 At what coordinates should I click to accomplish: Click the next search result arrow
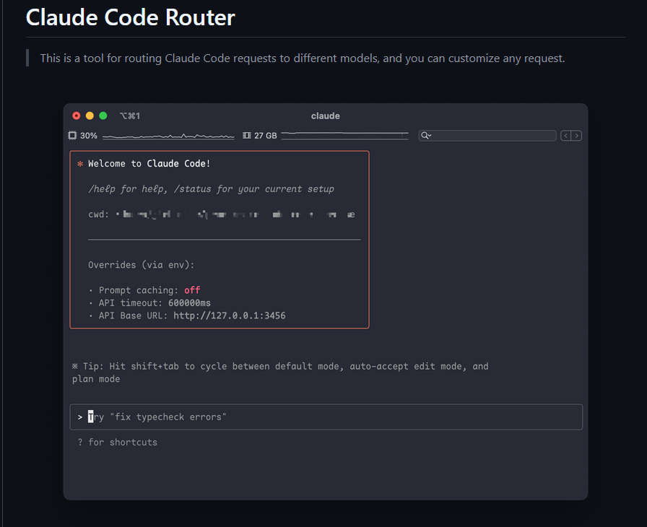577,136
